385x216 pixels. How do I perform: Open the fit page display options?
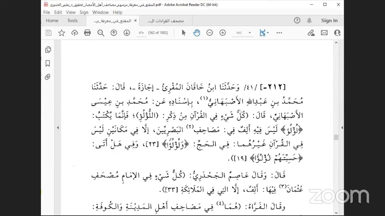264,33
